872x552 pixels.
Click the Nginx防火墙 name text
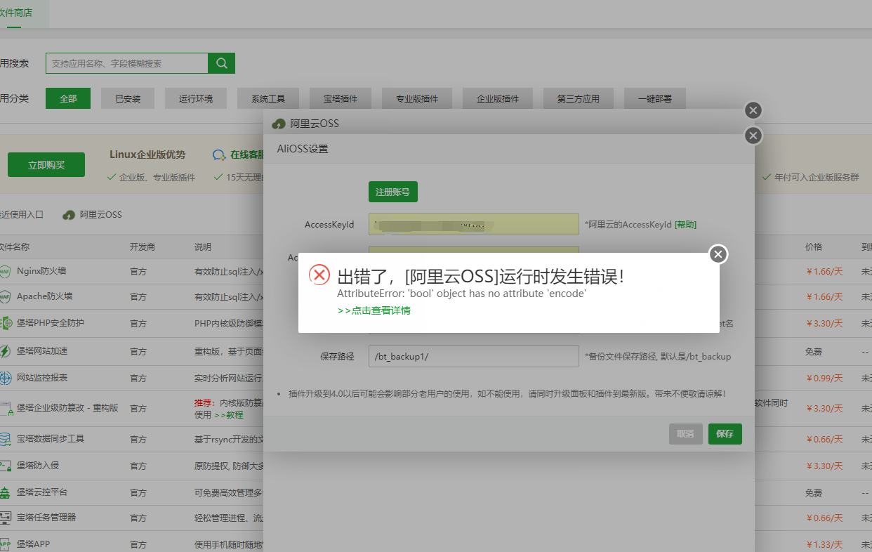point(41,271)
